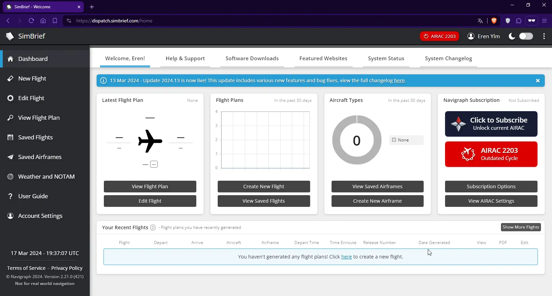Click the Subscription Options button
Image resolution: width=552 pixels, height=296 pixels.
(491, 187)
